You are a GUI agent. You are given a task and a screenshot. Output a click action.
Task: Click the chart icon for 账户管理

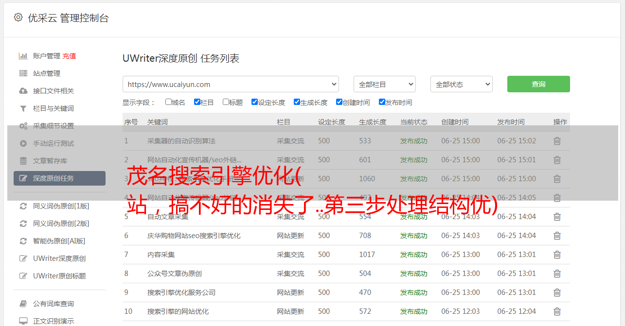[x=23, y=56]
